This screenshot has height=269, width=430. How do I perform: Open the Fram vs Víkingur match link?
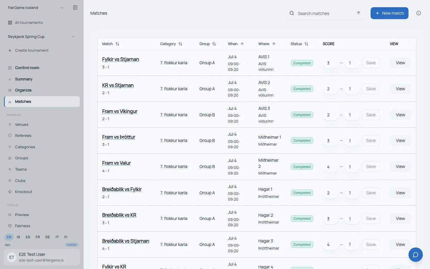(x=120, y=111)
